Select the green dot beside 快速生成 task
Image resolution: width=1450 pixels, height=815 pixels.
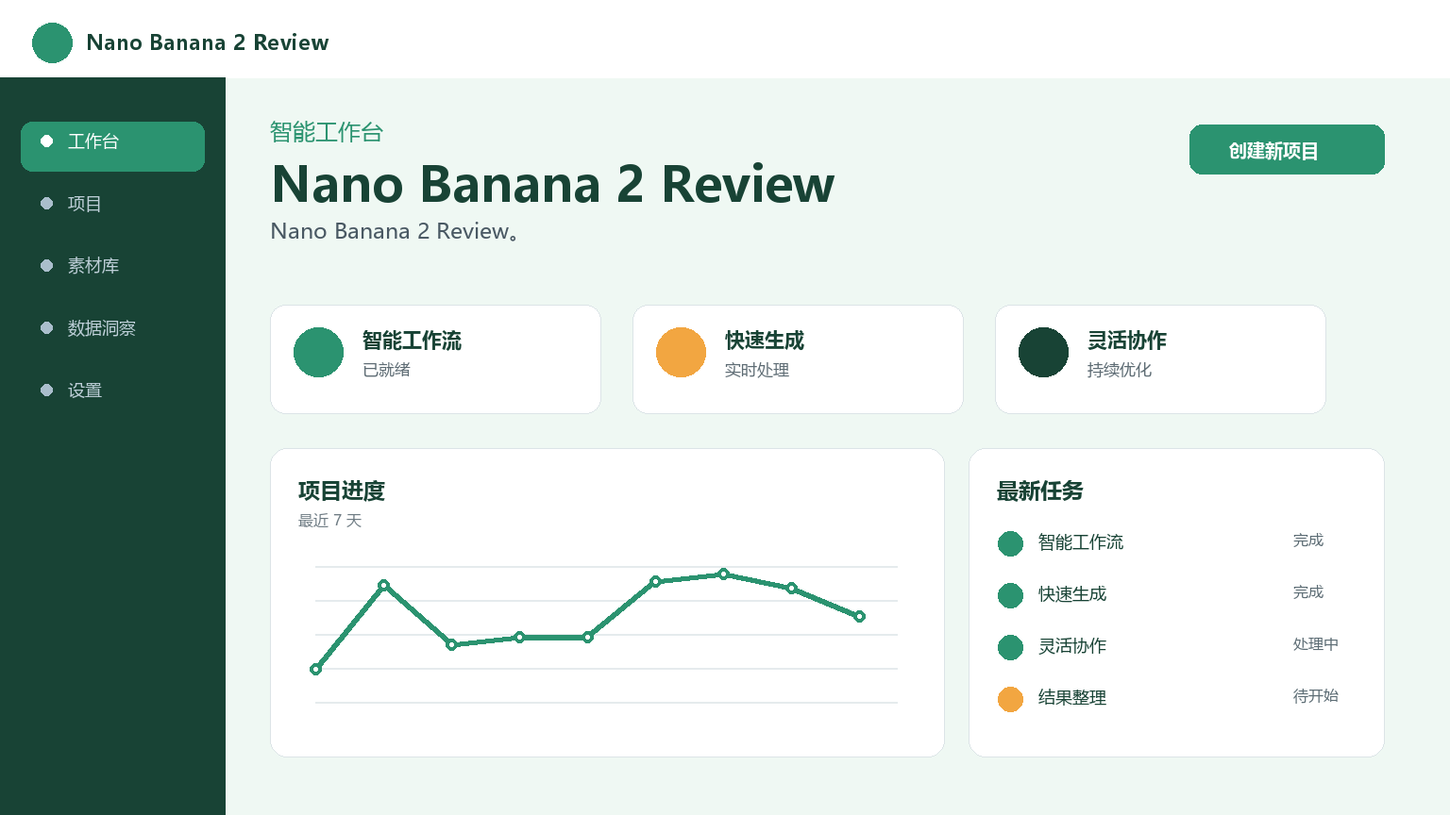point(1010,595)
